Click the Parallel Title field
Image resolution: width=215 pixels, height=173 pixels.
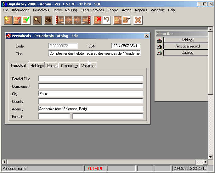91,79
